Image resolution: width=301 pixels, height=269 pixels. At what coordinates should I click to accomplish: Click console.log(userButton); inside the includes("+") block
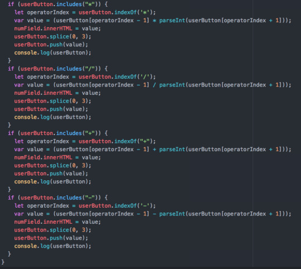click(52, 181)
